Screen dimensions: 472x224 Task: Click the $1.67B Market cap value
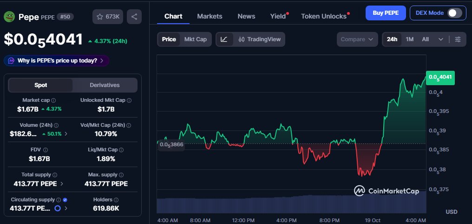click(x=28, y=109)
